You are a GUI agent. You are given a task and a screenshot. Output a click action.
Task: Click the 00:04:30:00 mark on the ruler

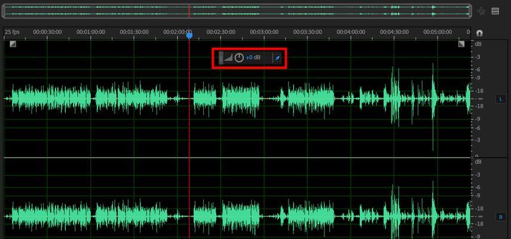click(x=394, y=32)
